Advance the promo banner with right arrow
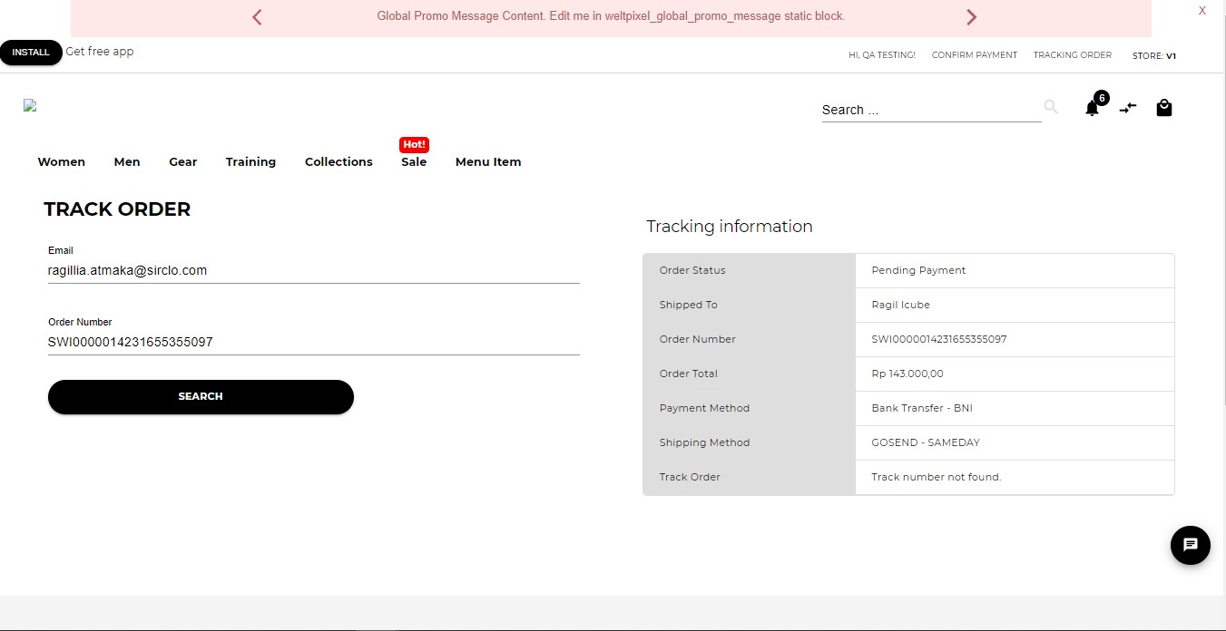1226x631 pixels. tap(971, 16)
